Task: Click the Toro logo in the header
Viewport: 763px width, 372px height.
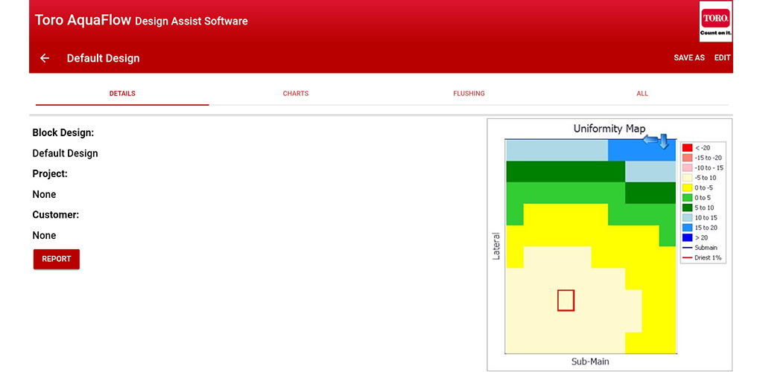Action: pos(715,22)
